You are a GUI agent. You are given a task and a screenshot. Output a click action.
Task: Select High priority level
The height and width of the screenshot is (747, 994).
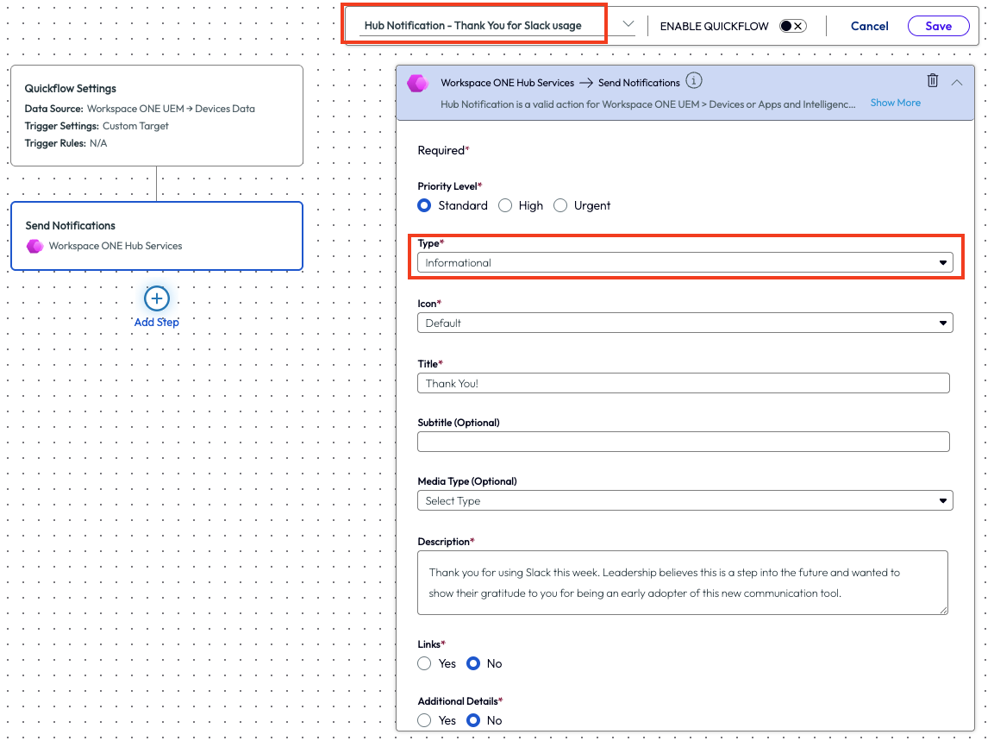pos(505,205)
